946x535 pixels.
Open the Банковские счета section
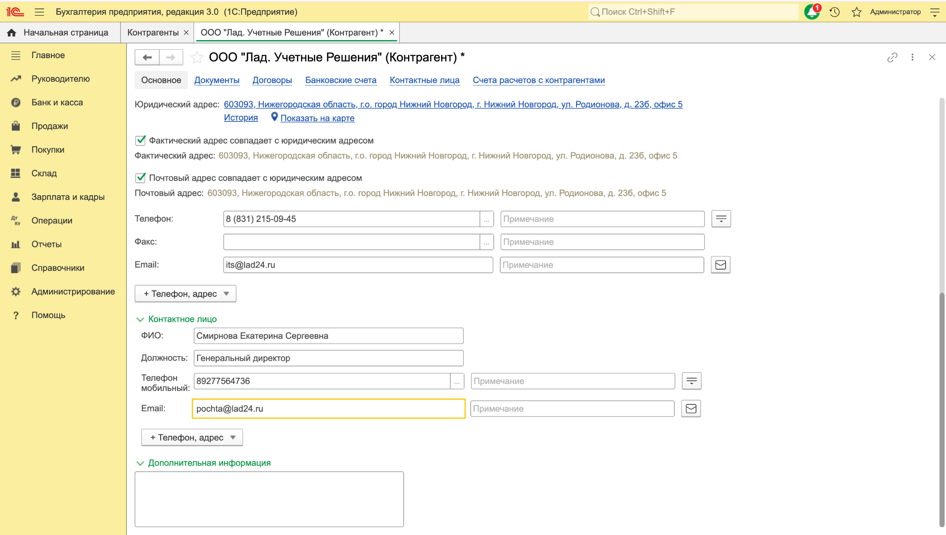point(341,80)
